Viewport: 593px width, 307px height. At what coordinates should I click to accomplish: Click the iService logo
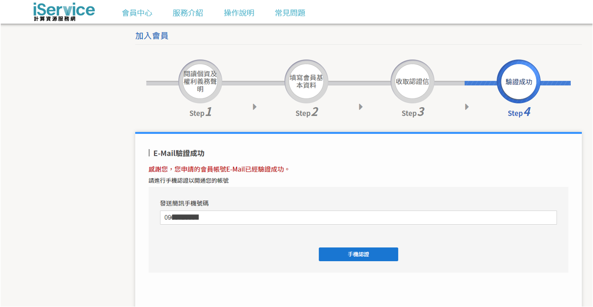[64, 12]
